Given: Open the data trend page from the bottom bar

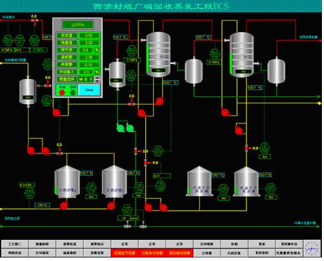Looking at the screenshot, I should point(43,244).
